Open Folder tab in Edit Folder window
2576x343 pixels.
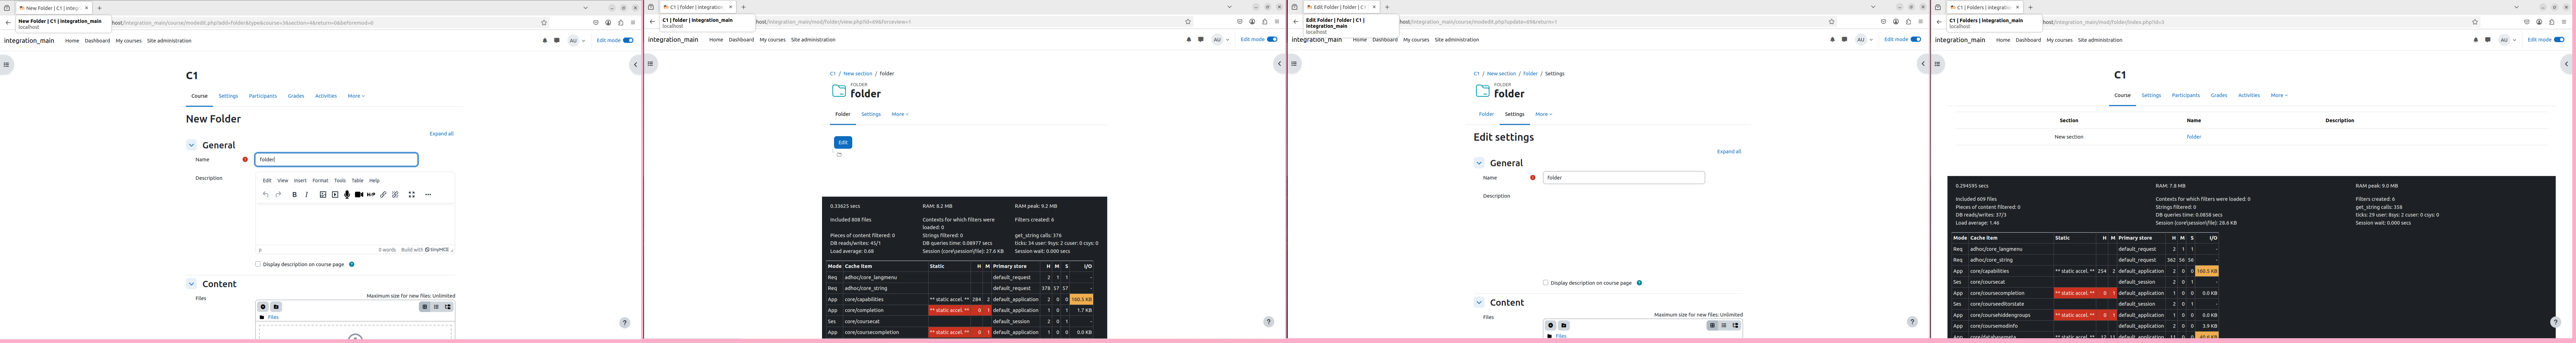(x=1486, y=114)
